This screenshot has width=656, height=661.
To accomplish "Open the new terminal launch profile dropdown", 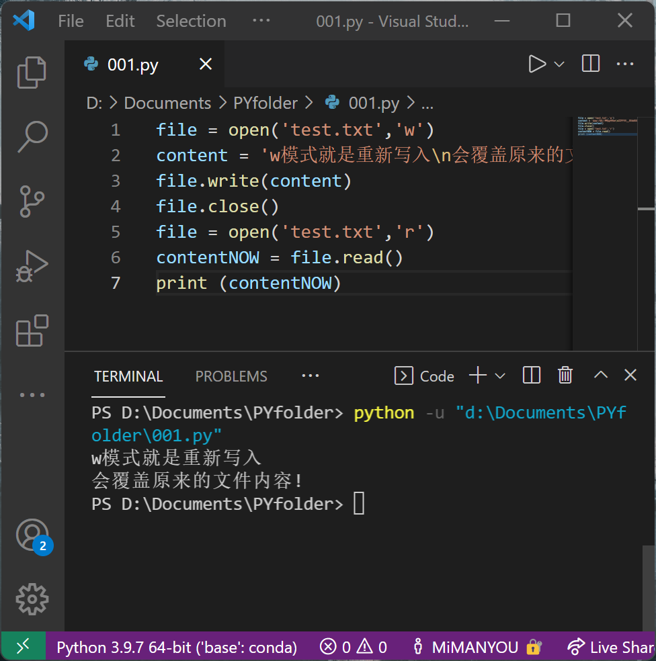I will (500, 376).
